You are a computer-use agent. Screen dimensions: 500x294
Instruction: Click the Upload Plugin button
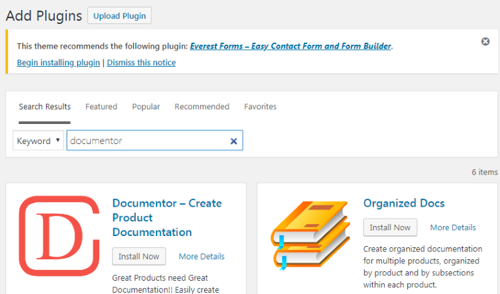click(x=119, y=15)
